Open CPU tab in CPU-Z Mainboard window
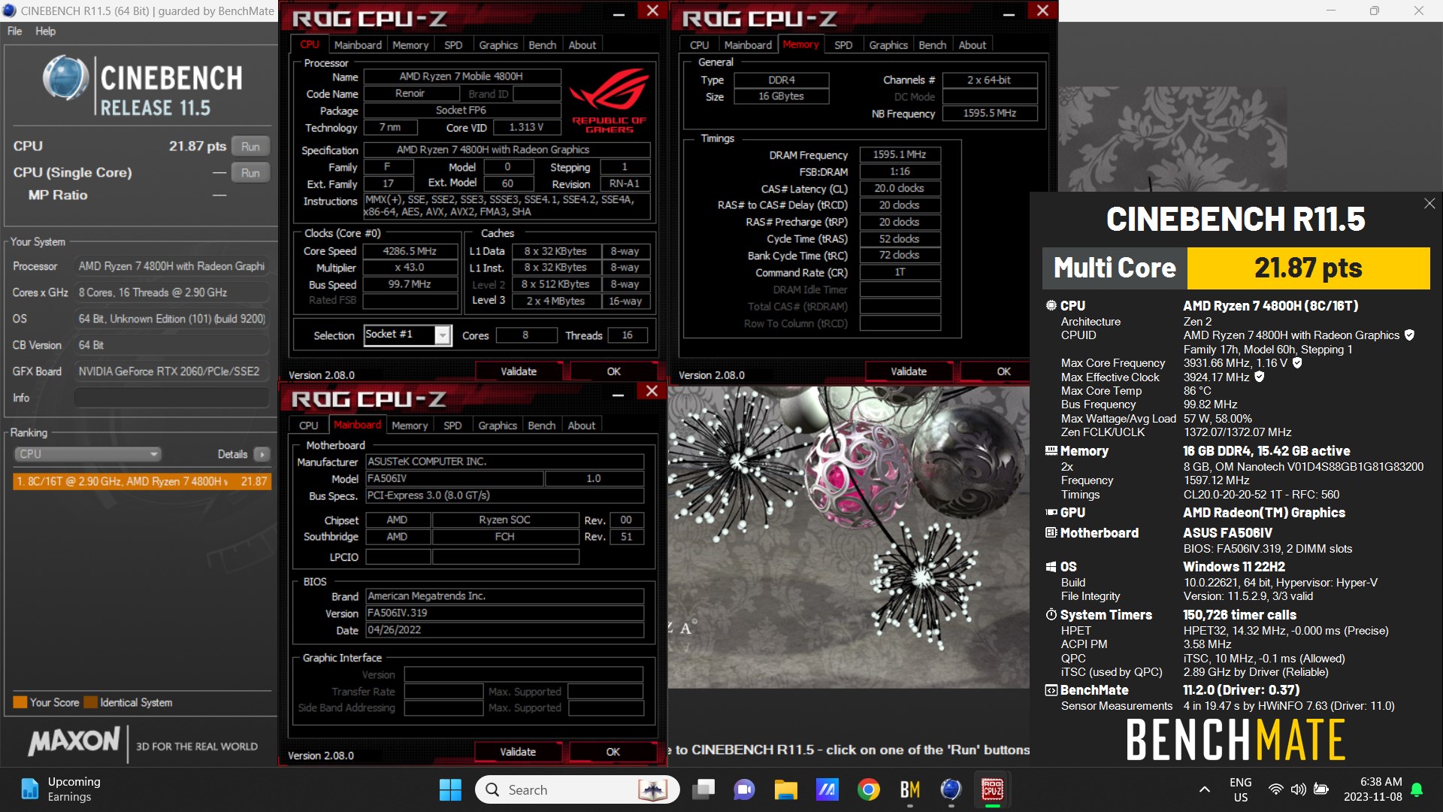Image resolution: width=1443 pixels, height=812 pixels. (x=309, y=426)
